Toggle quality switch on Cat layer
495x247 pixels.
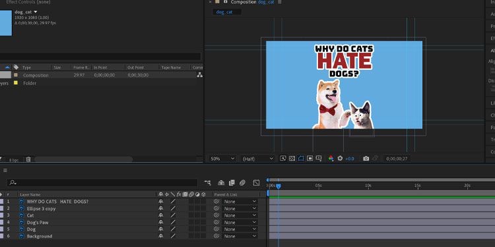coord(173,215)
